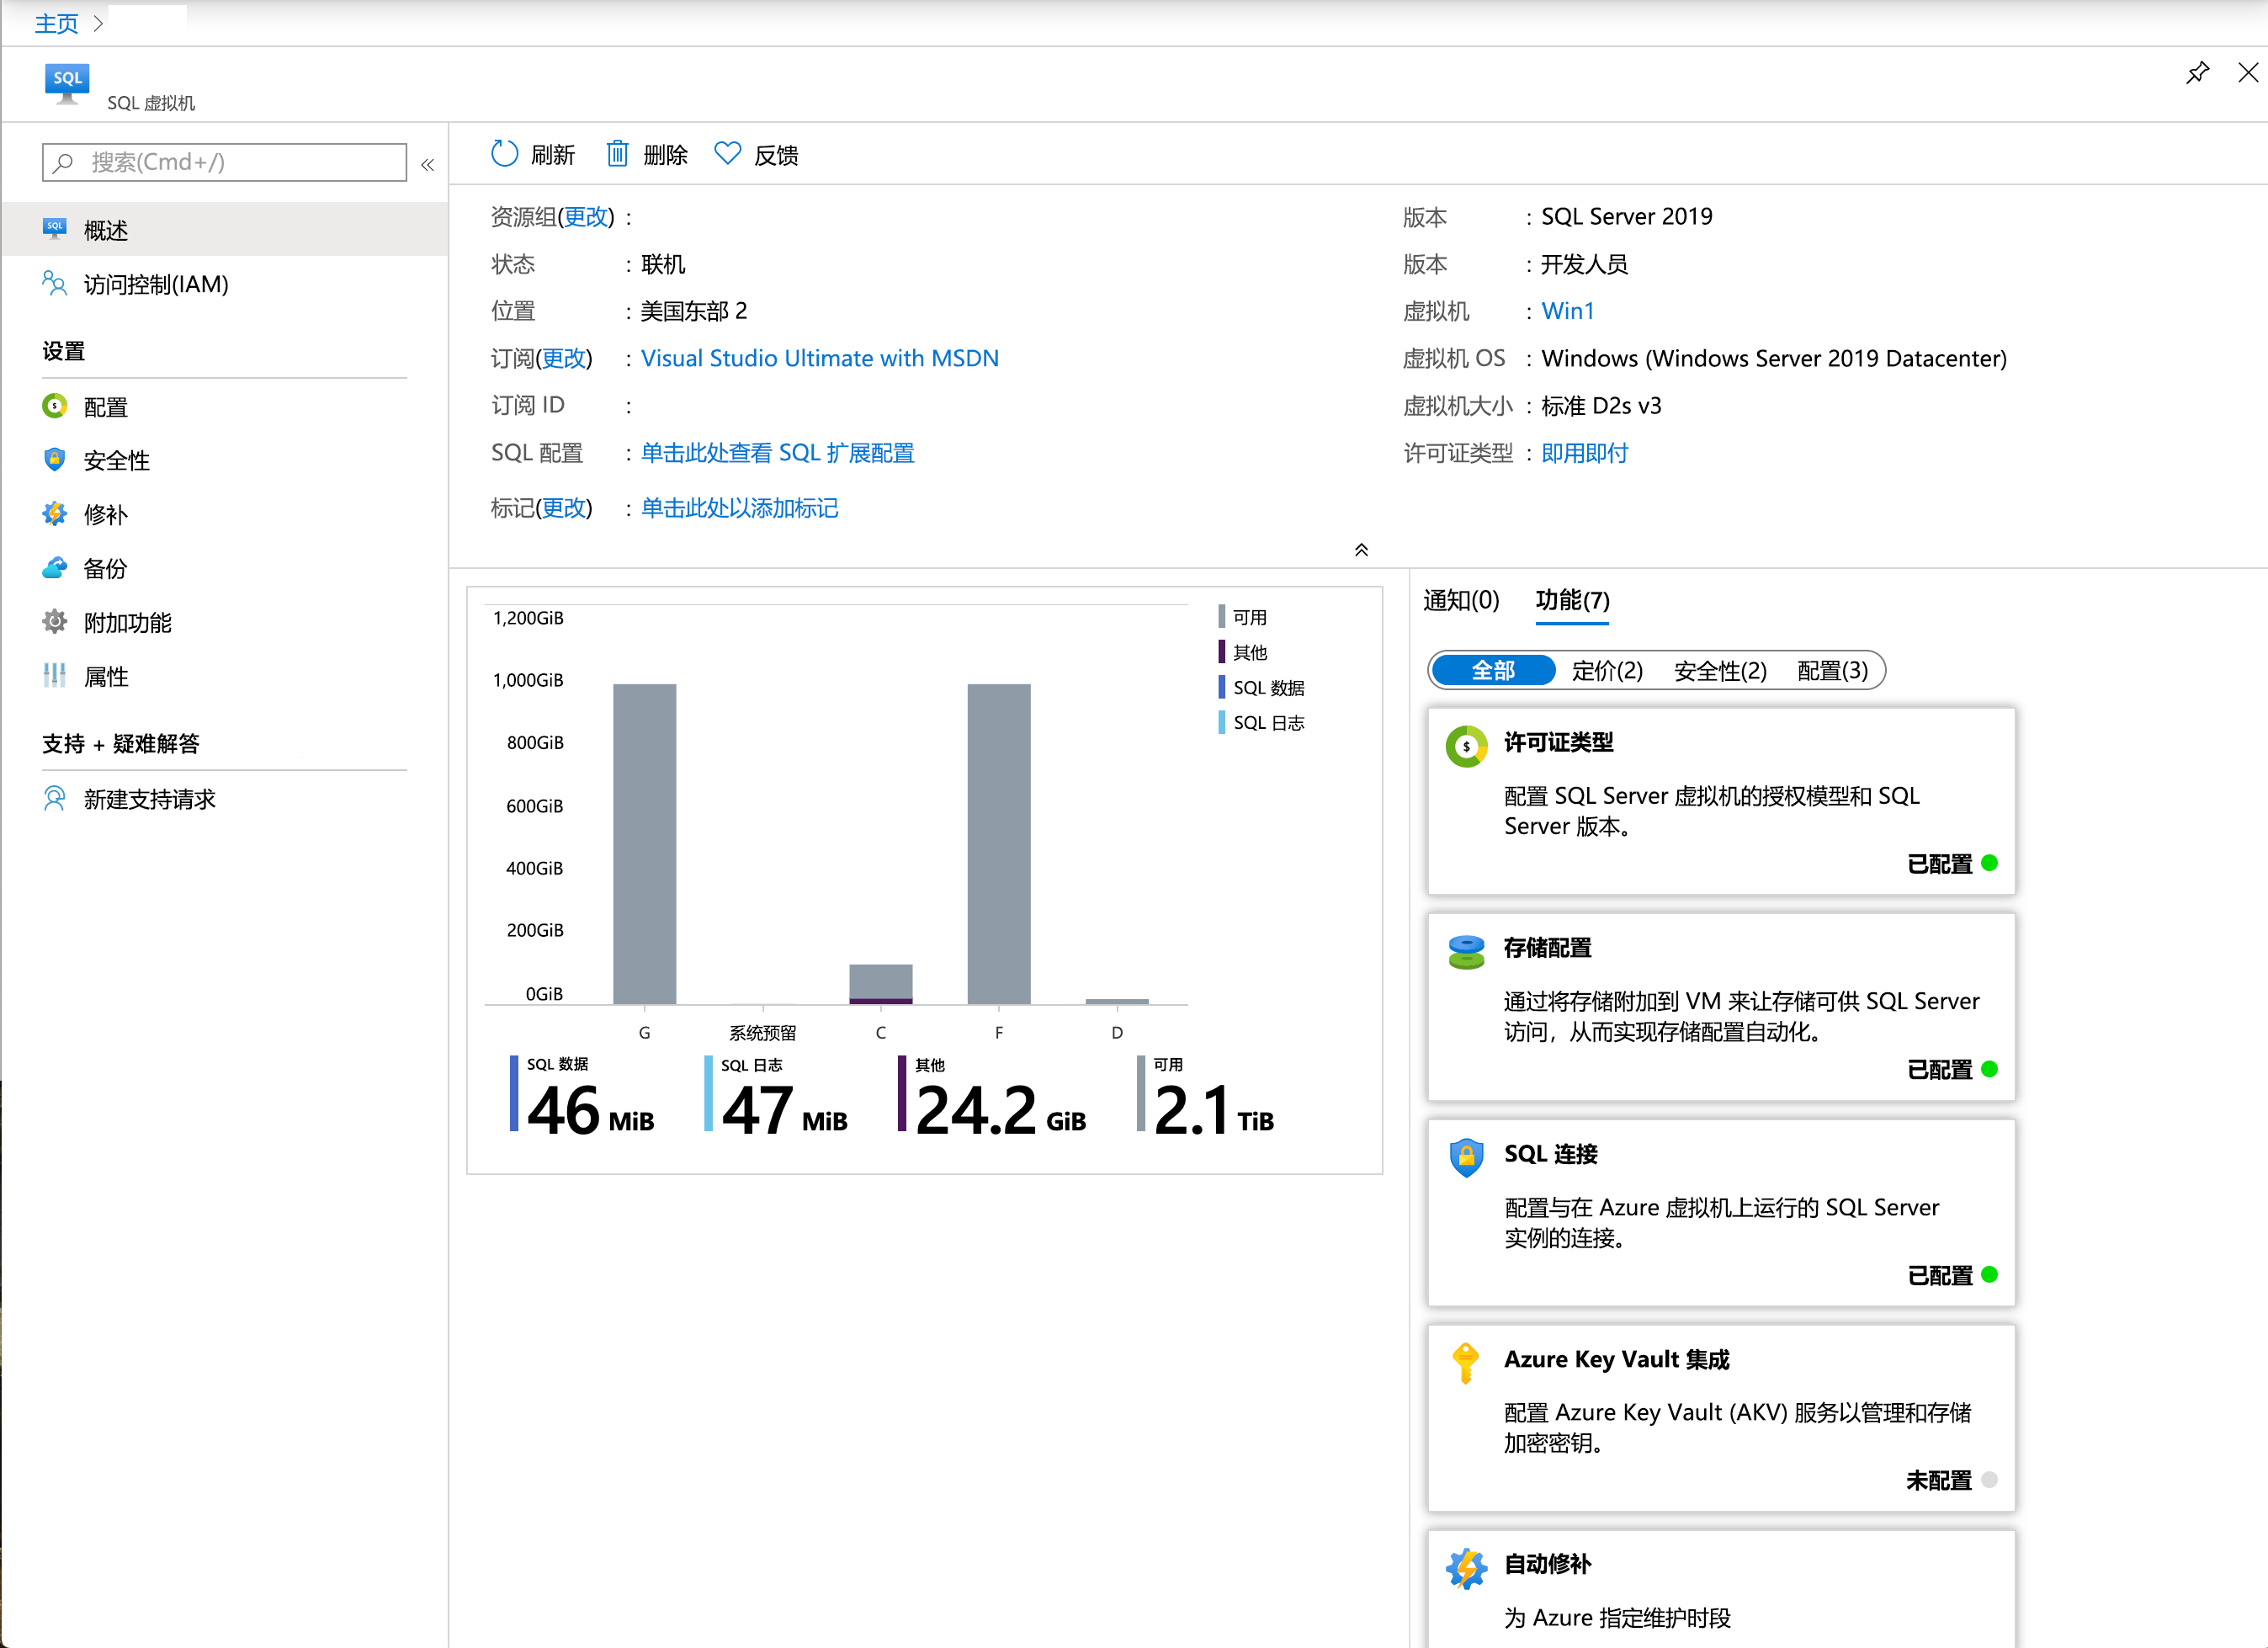
Task: Select the 安全性 shield icon in the sidebar
Action: point(54,460)
